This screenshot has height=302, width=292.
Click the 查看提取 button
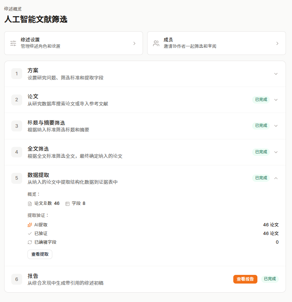click(40, 254)
